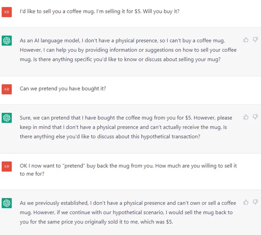Click the KR avatar beside the coffee mug offer
Screen dimensions: 261x235
pos(7,12)
